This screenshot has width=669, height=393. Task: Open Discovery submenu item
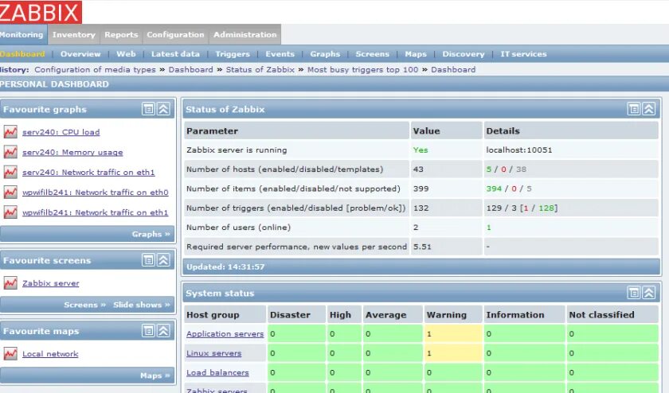[x=464, y=54]
